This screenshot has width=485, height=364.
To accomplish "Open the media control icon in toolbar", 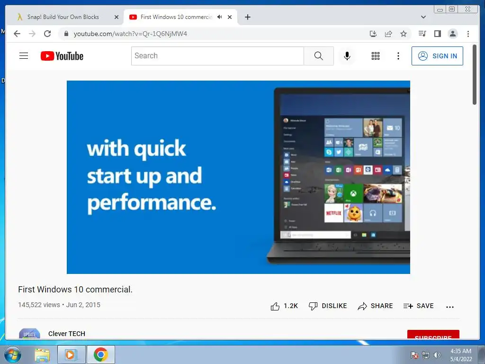I will 422,34.
